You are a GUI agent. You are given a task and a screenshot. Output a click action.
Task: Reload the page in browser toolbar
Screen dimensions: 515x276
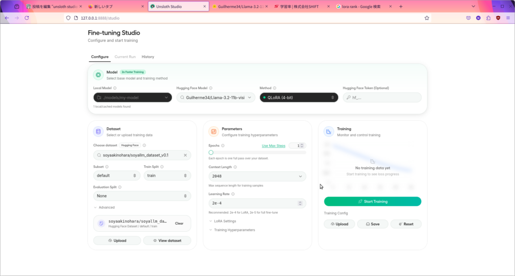tap(27, 18)
